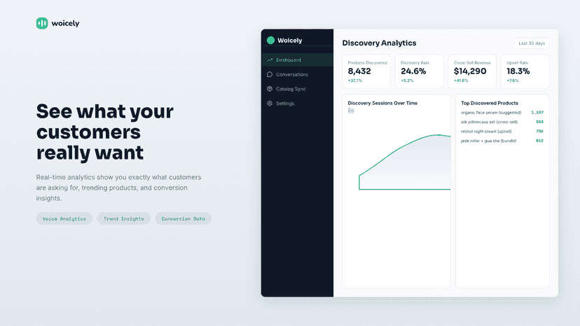The height and width of the screenshot is (326, 580).
Task: Click the Voice Analytics tag
Action: point(64,218)
